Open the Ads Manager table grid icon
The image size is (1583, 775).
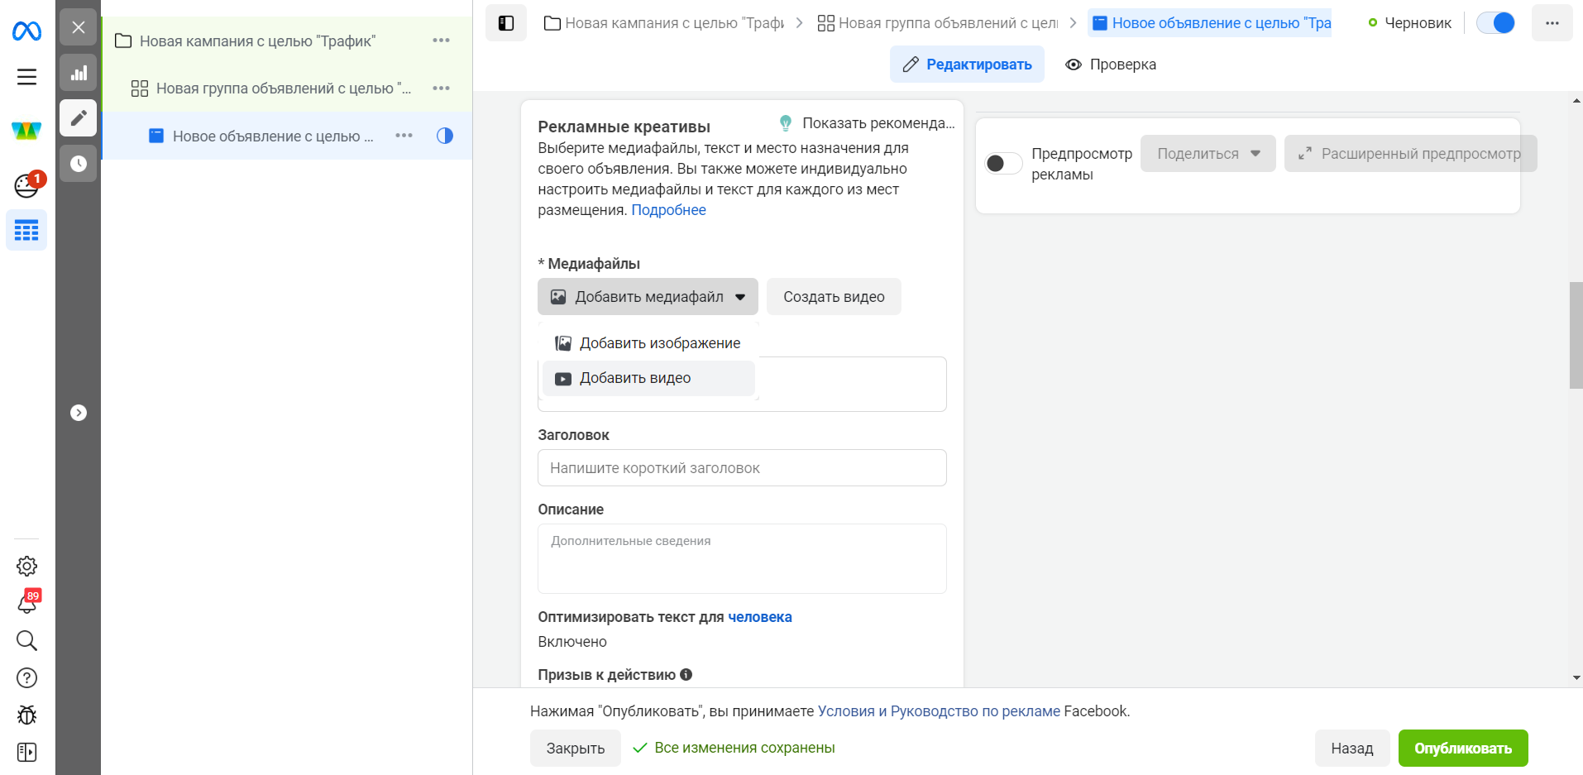pyautogui.click(x=26, y=230)
